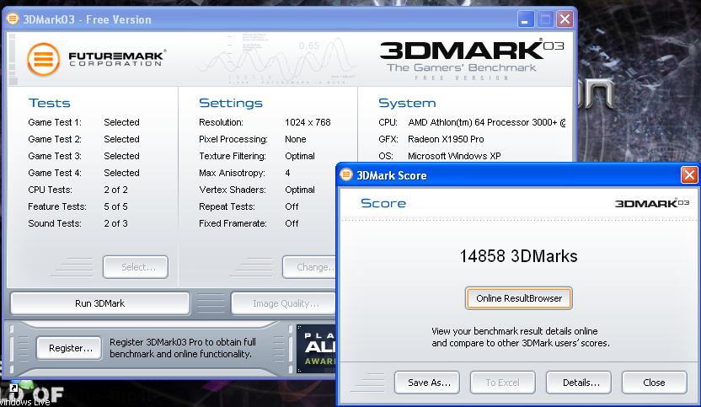Screen dimensions: 701x407
Task: Click the System section heading
Action: tap(407, 103)
